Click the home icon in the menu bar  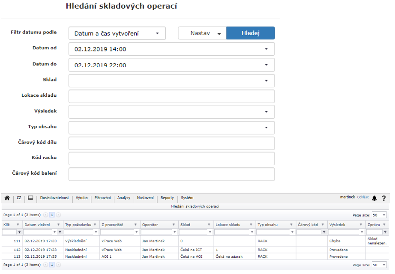[7, 198]
